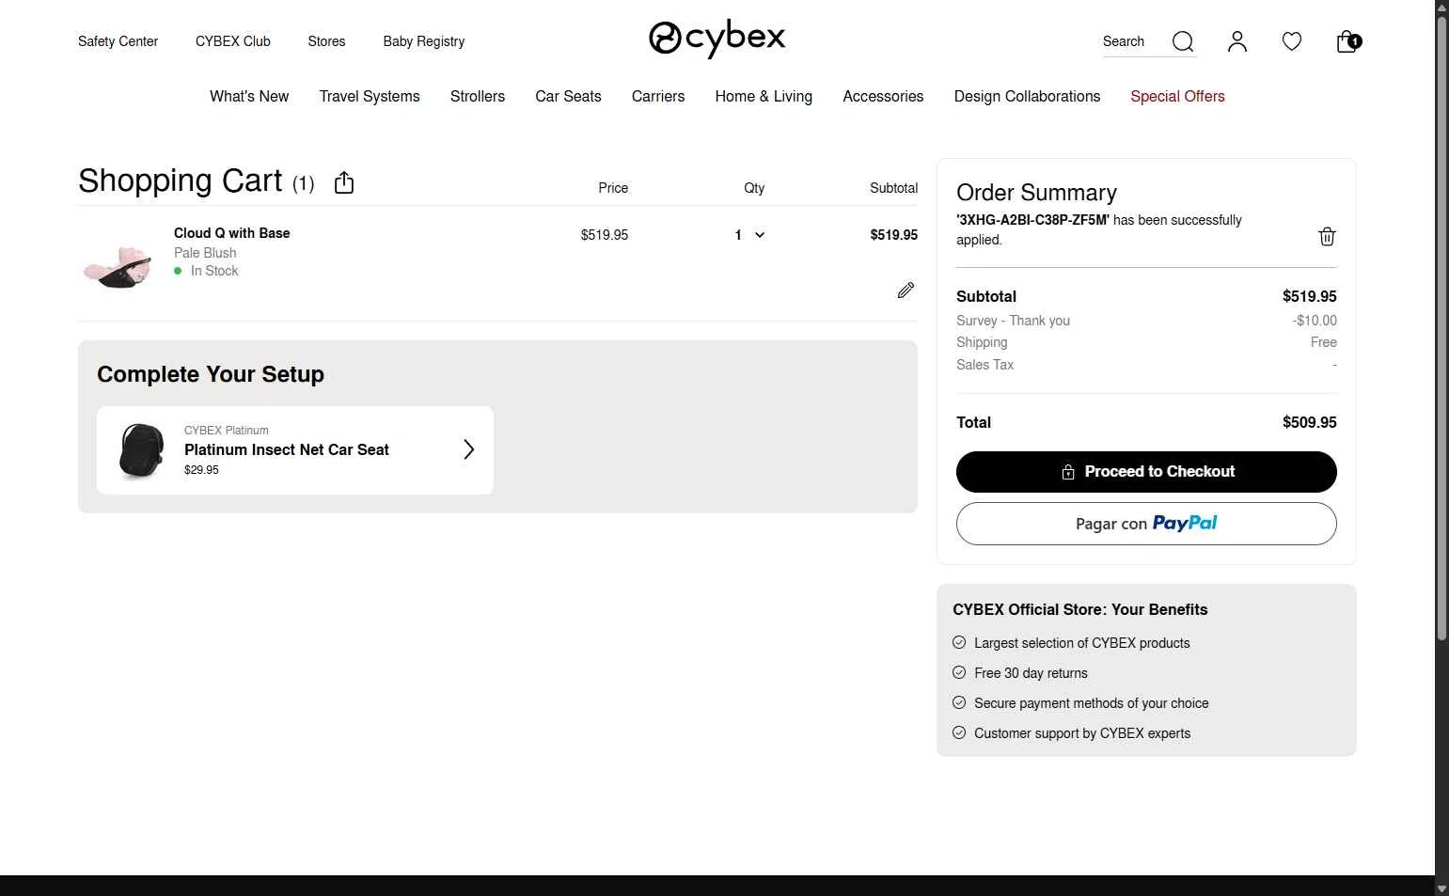The image size is (1449, 896).
Task: Click the search magnifier icon
Action: (x=1183, y=41)
